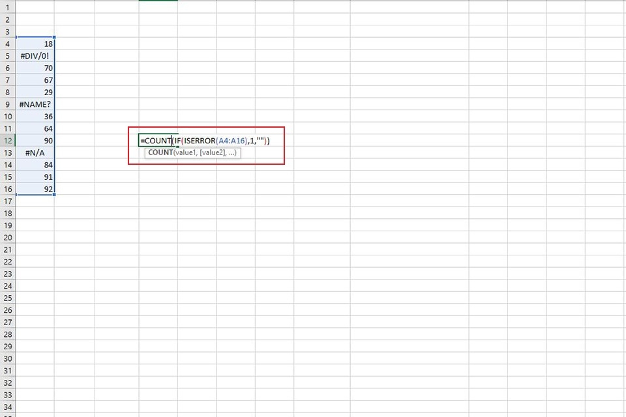The width and height of the screenshot is (626, 417).
Task: Select row 12 header
Action: [8, 141]
